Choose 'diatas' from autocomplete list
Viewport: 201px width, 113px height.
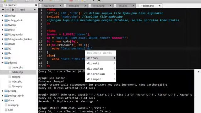pyautogui.click(x=100, y=58)
